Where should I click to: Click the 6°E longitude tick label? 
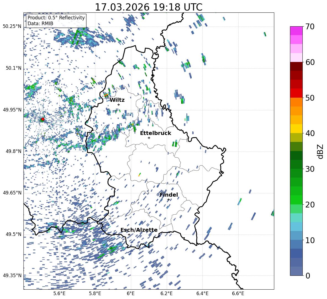131,293
